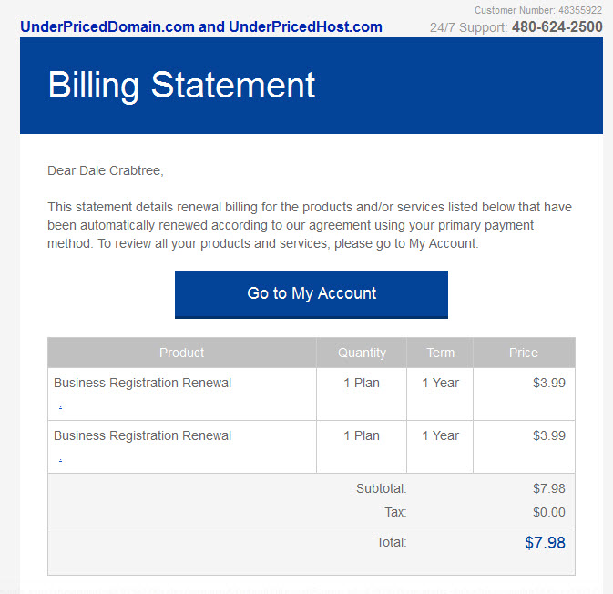This screenshot has width=613, height=594.
Task: Click the Tax amount $0.00
Action: (x=549, y=512)
